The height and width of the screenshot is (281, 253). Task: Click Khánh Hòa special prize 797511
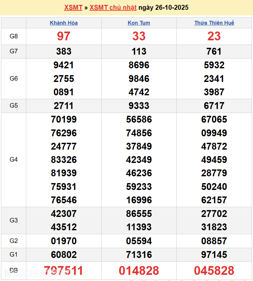(x=64, y=271)
